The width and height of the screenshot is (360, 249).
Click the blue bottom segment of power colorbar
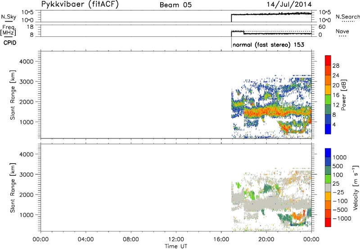tap(328, 129)
